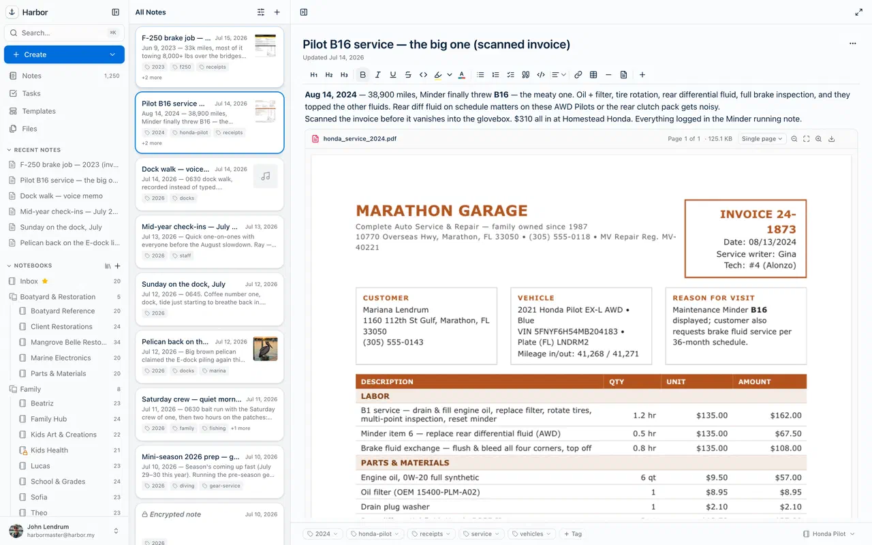Open the honda-pilot tag in footer
Screen dimensions: 872x545
pos(375,534)
